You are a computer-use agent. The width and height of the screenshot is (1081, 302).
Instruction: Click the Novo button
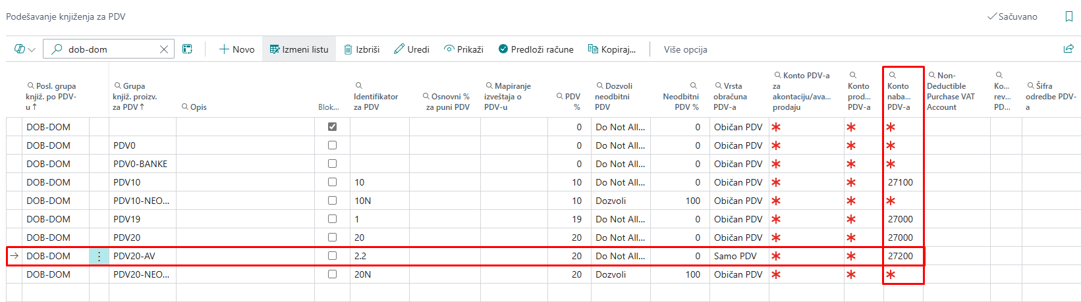point(236,49)
